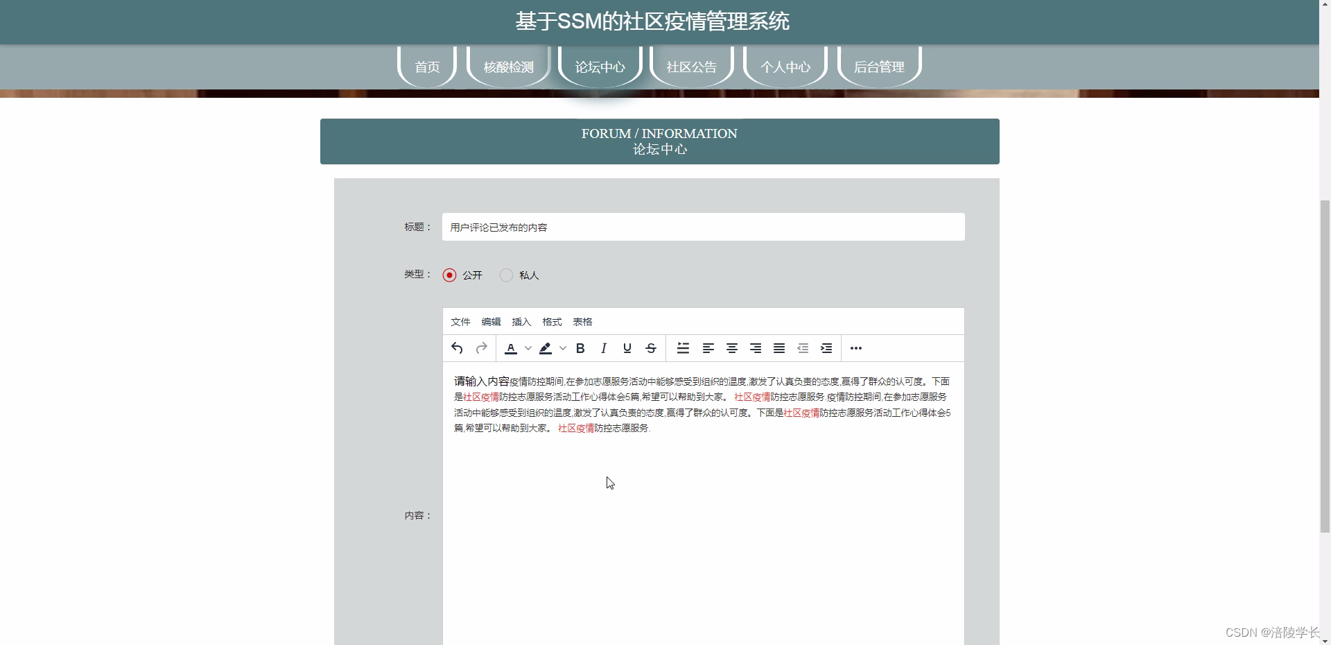This screenshot has width=1331, height=645.
Task: Apply Underline formatting in the editor
Action: click(627, 348)
